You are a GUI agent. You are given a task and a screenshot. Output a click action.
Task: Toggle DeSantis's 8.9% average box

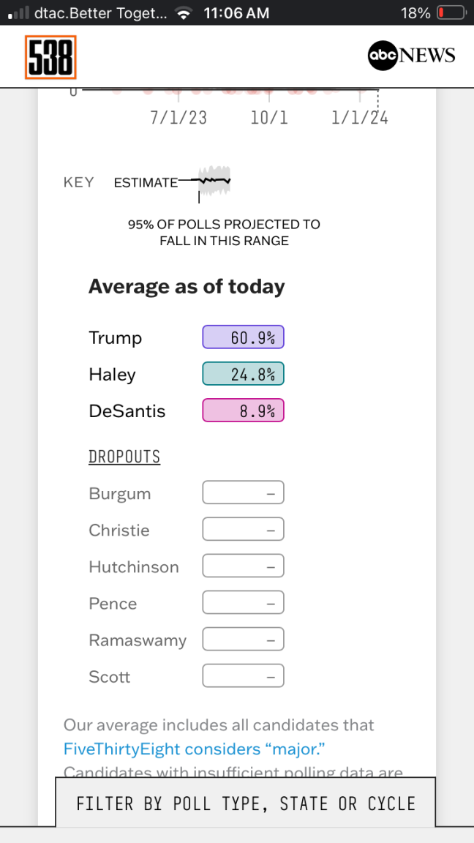click(x=243, y=411)
